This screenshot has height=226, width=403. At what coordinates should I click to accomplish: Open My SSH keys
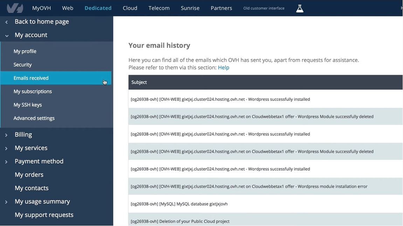[28, 105]
